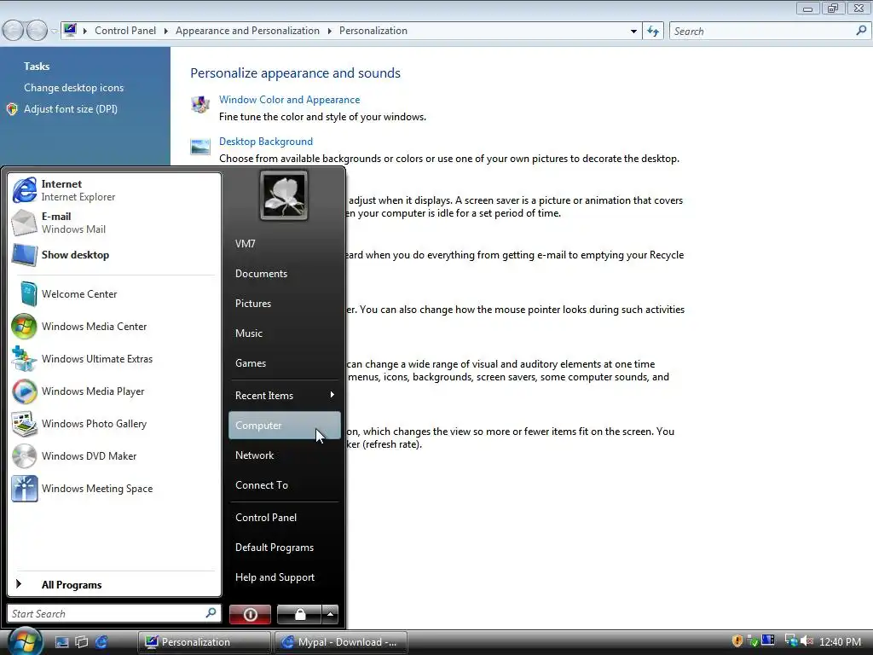
Task: Expand arrow after Control Panel breadcrumb
Action: (165, 32)
